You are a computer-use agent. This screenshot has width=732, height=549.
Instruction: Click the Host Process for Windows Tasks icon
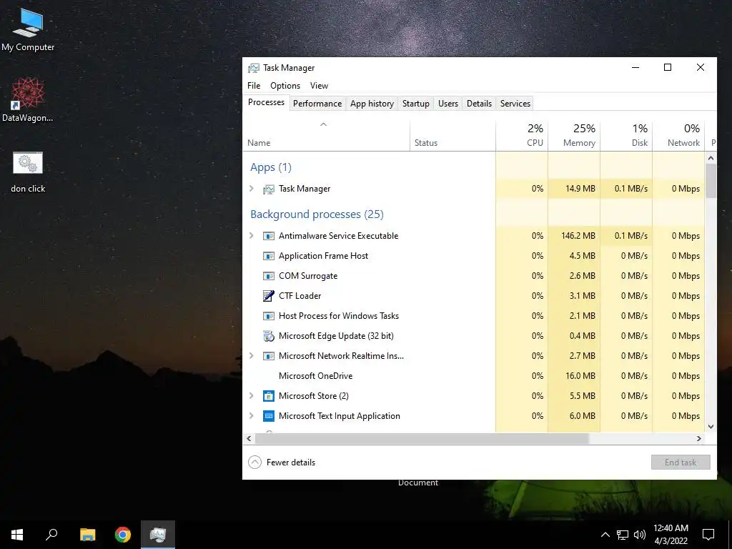[x=269, y=316]
